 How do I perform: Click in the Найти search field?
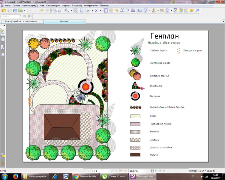coord(11,16)
